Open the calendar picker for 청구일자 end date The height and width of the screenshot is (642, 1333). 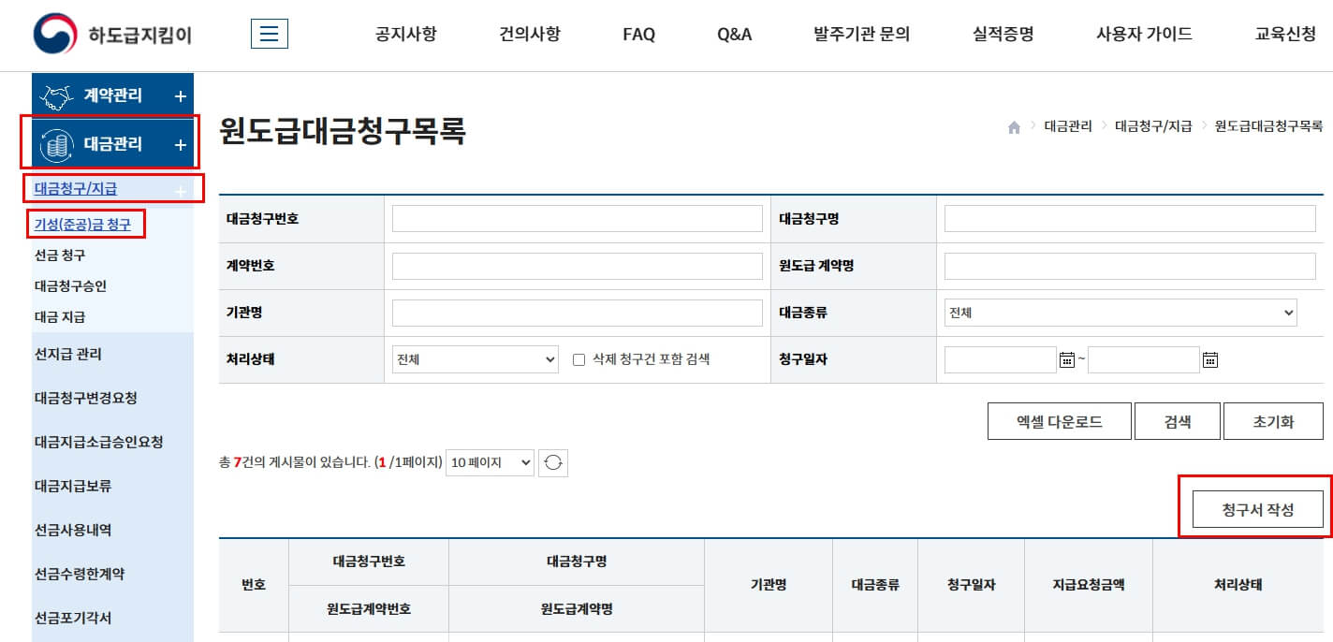1210,359
